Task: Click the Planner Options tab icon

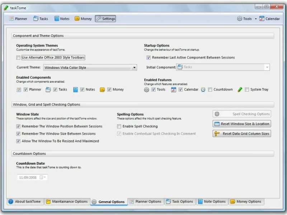Action: [131, 201]
